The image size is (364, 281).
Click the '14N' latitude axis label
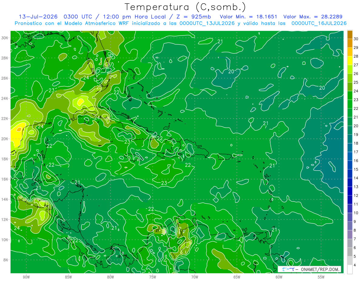(5, 199)
